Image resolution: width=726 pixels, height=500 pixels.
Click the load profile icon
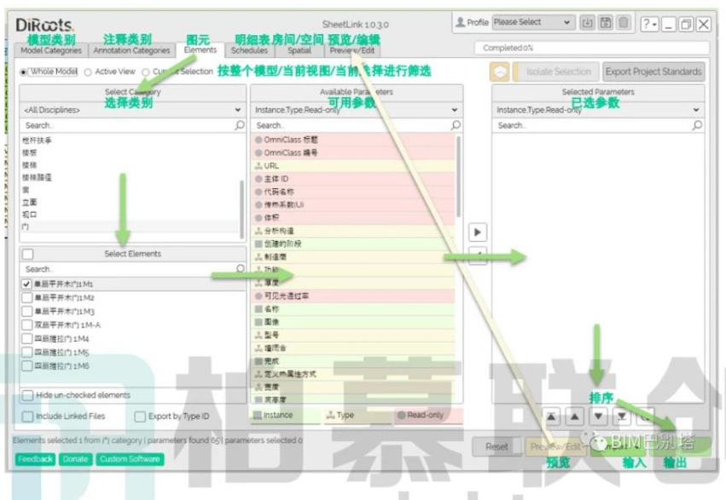coord(587,23)
